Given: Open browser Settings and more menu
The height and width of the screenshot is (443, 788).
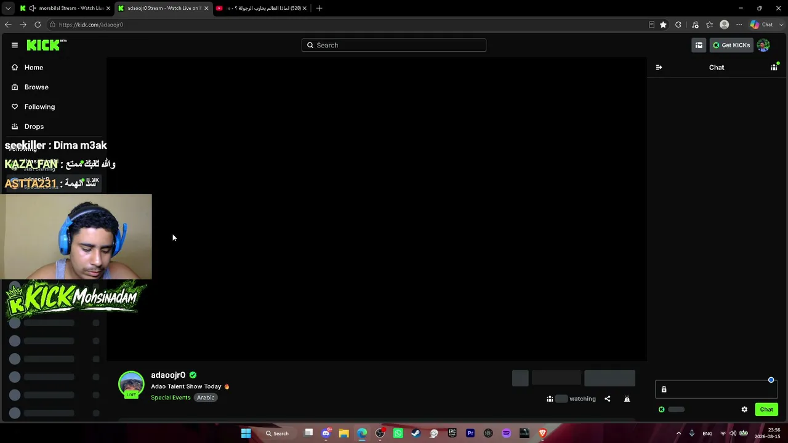Looking at the screenshot, I should [739, 25].
